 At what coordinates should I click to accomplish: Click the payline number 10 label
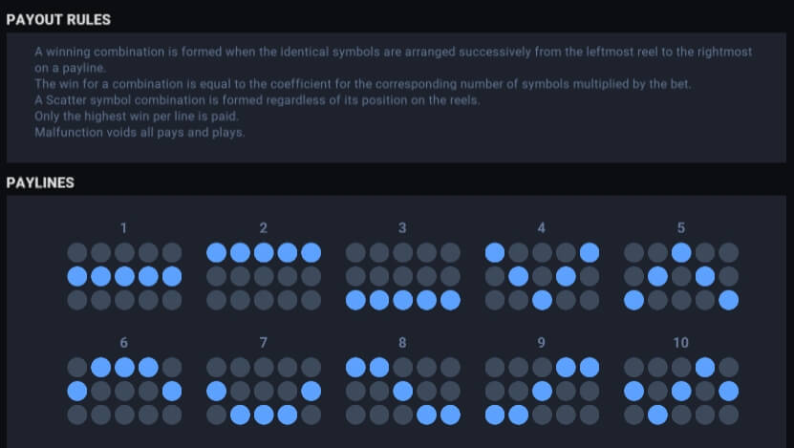[681, 343]
